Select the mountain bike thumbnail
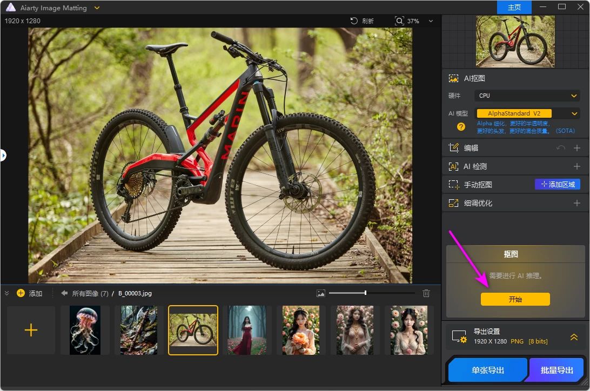590x391 pixels. click(193, 330)
